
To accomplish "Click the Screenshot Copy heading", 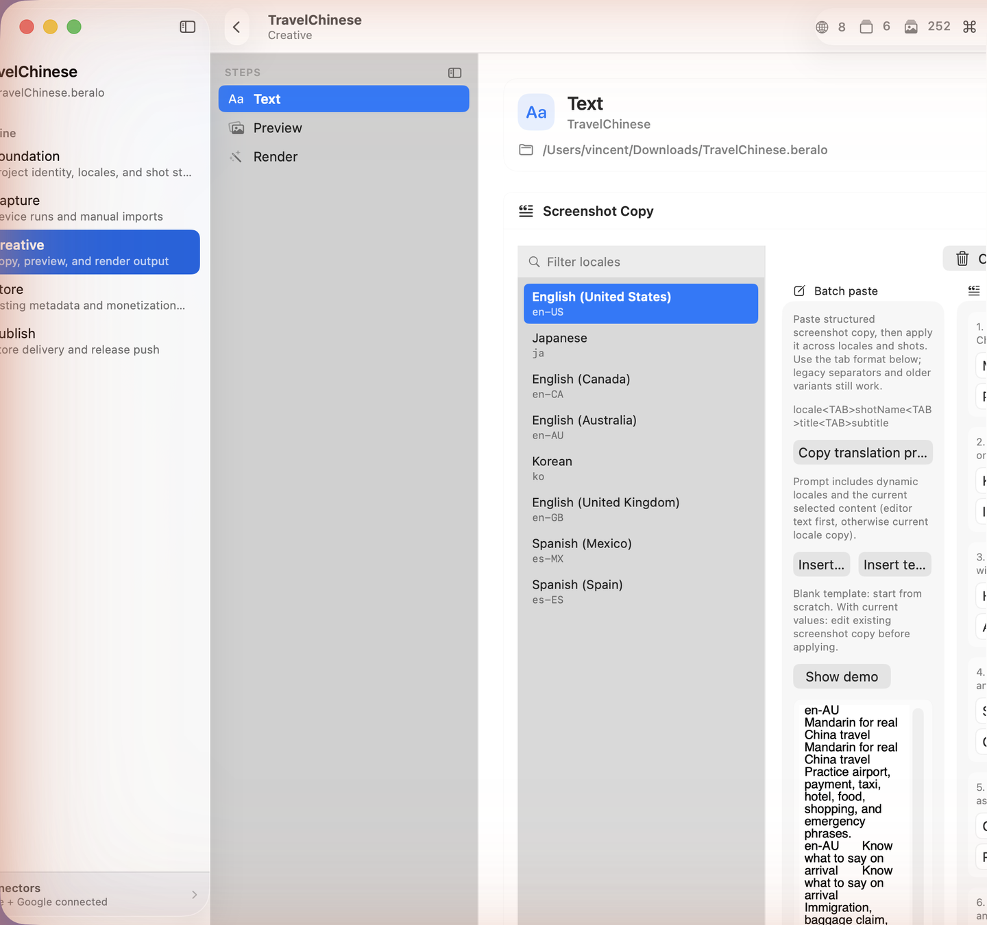I will [598, 211].
